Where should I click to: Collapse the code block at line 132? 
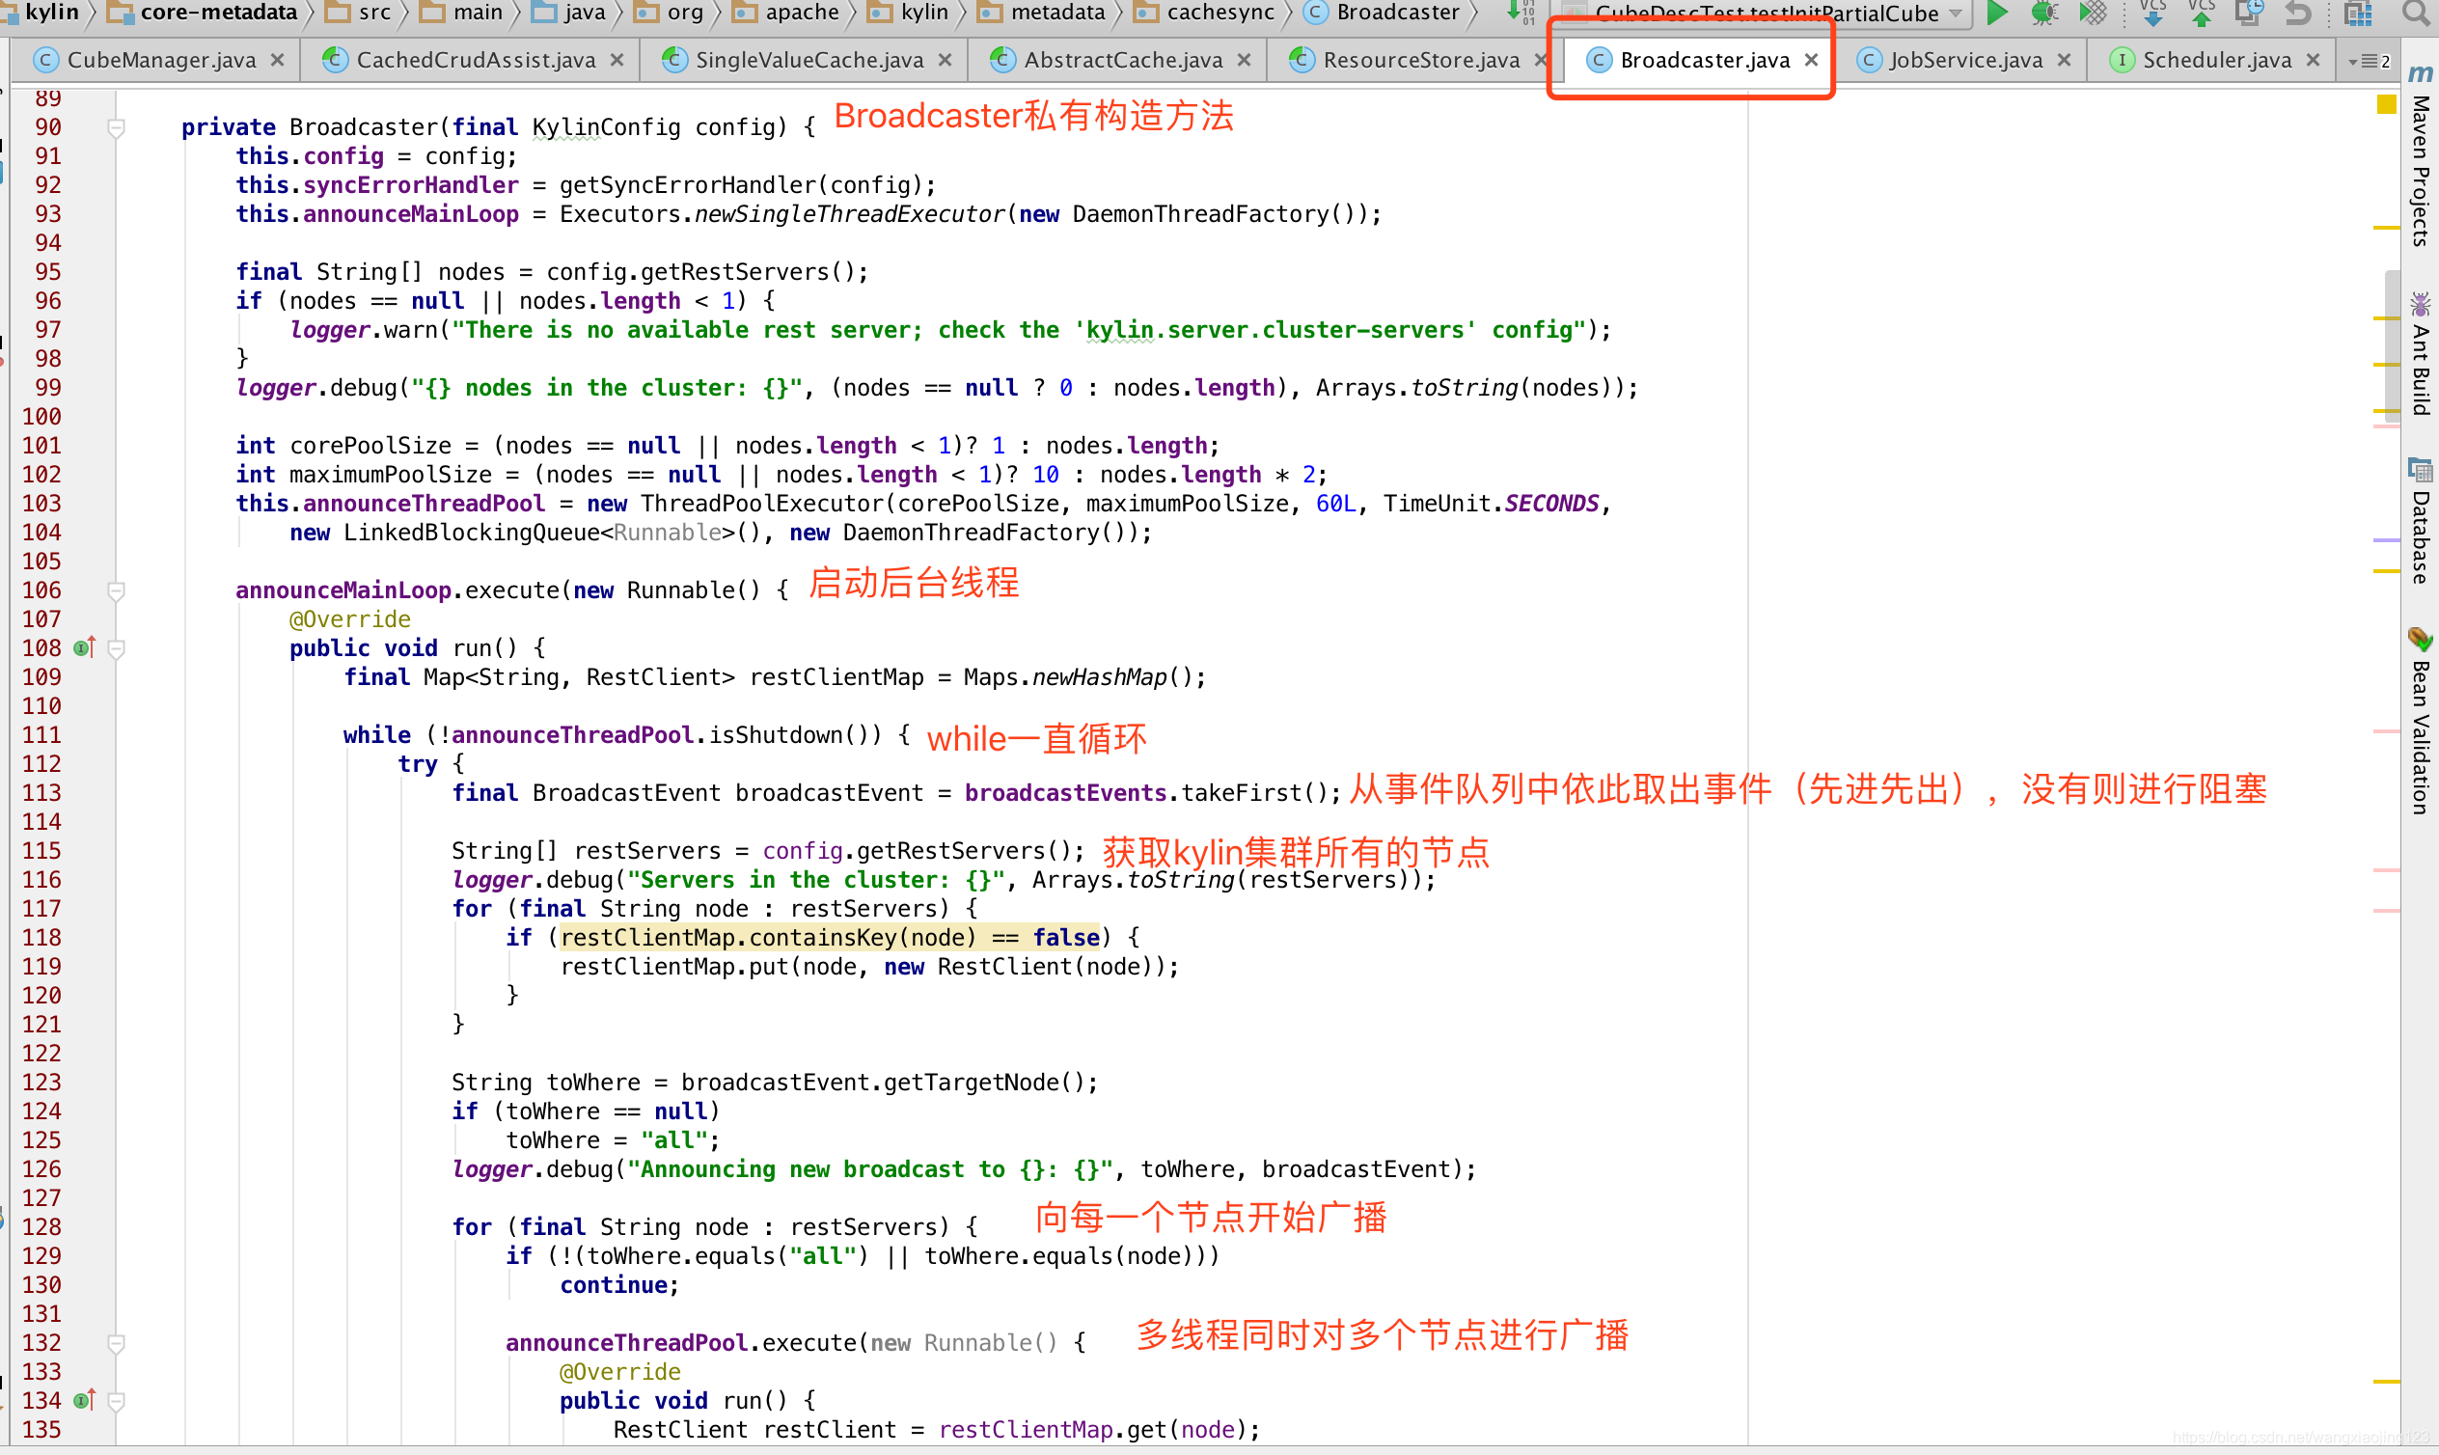click(x=116, y=1342)
